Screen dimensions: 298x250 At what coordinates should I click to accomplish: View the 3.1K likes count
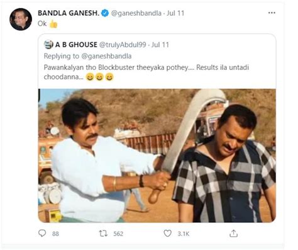(x=184, y=234)
